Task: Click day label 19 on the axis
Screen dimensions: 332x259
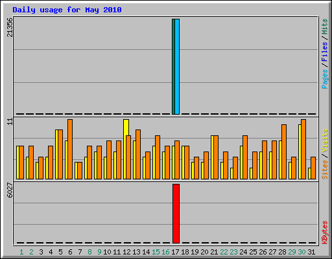Action: (x=195, y=252)
